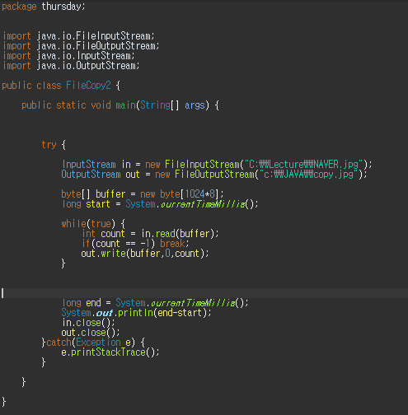Click the 'java.io.FileInputStream' import line

point(78,36)
